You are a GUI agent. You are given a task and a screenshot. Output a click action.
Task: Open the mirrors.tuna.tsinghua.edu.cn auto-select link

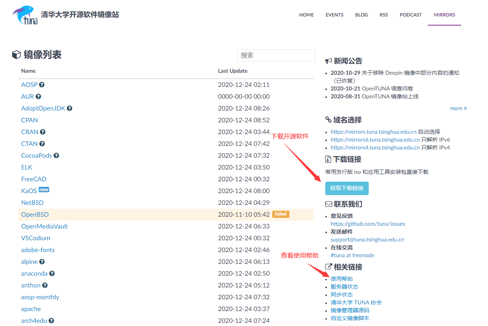pos(373,132)
